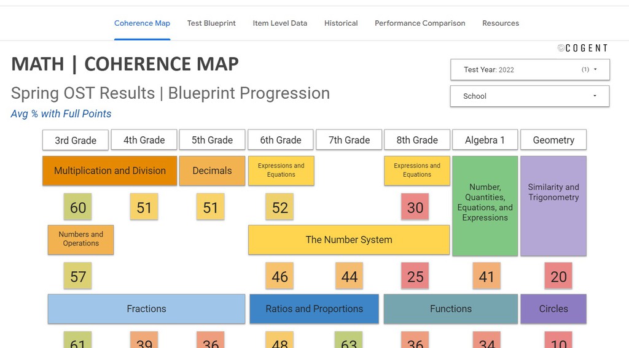Select the 6th Grade header

tap(280, 139)
